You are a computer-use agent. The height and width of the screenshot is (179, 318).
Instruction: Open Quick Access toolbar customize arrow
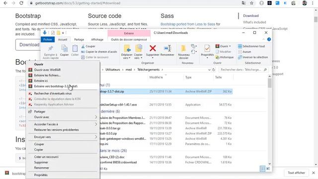(x=63, y=33)
